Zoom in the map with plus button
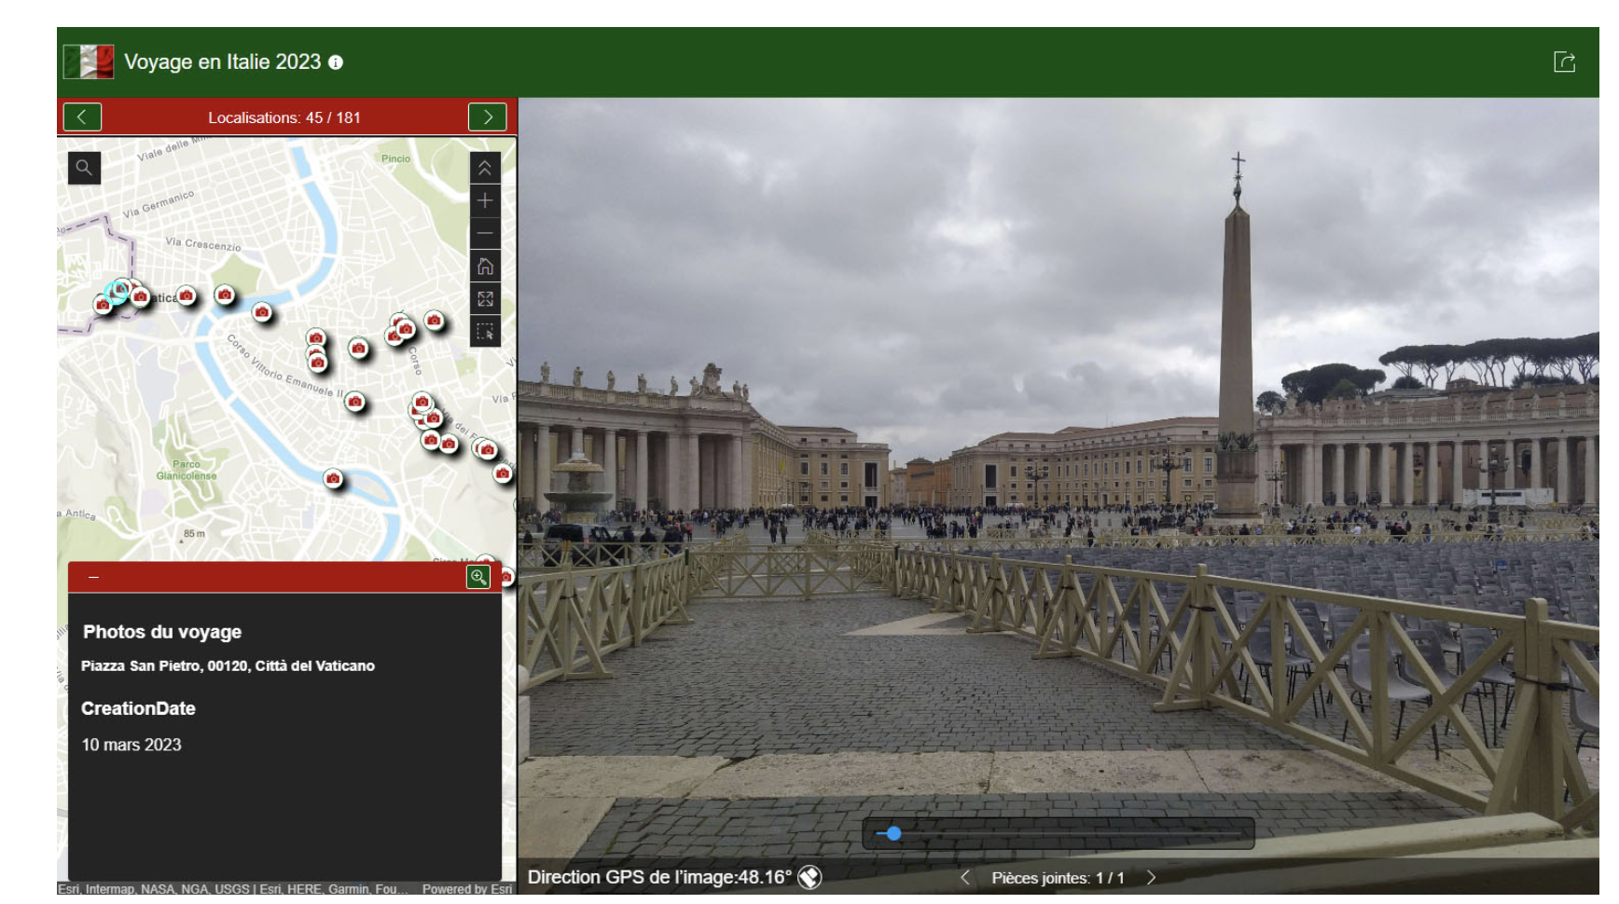This screenshot has width=1619, height=904. pos(485,200)
